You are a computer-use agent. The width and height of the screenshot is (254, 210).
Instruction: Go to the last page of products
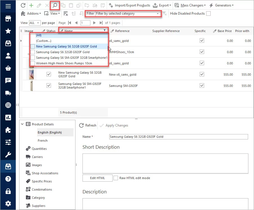click(101, 23)
